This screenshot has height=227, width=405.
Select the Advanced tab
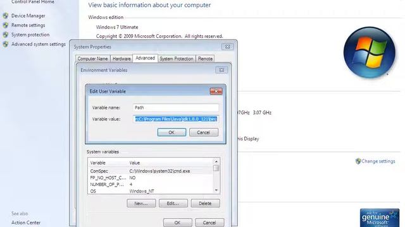(145, 58)
